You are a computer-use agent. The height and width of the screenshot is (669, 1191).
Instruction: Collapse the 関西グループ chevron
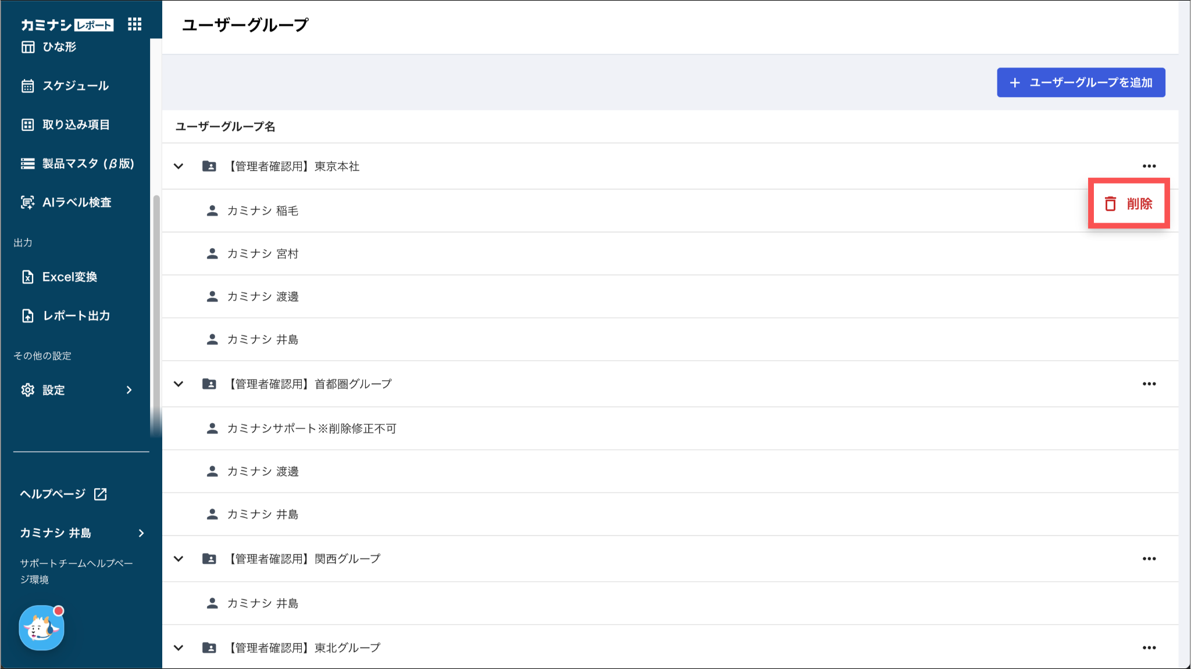(x=179, y=559)
